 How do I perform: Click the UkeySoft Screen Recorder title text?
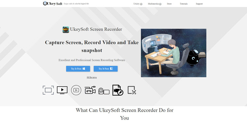pyautogui.click(x=96, y=29)
